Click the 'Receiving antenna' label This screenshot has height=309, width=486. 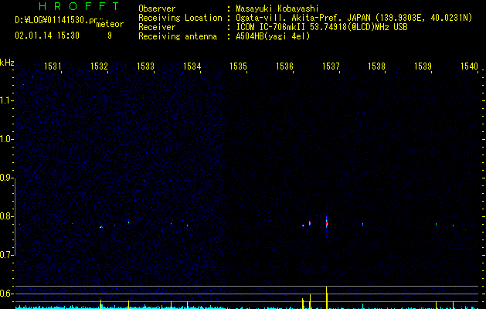[178, 36]
